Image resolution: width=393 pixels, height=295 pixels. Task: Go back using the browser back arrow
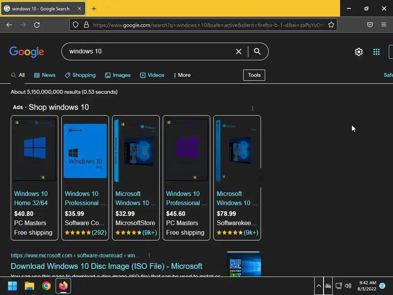coord(9,25)
